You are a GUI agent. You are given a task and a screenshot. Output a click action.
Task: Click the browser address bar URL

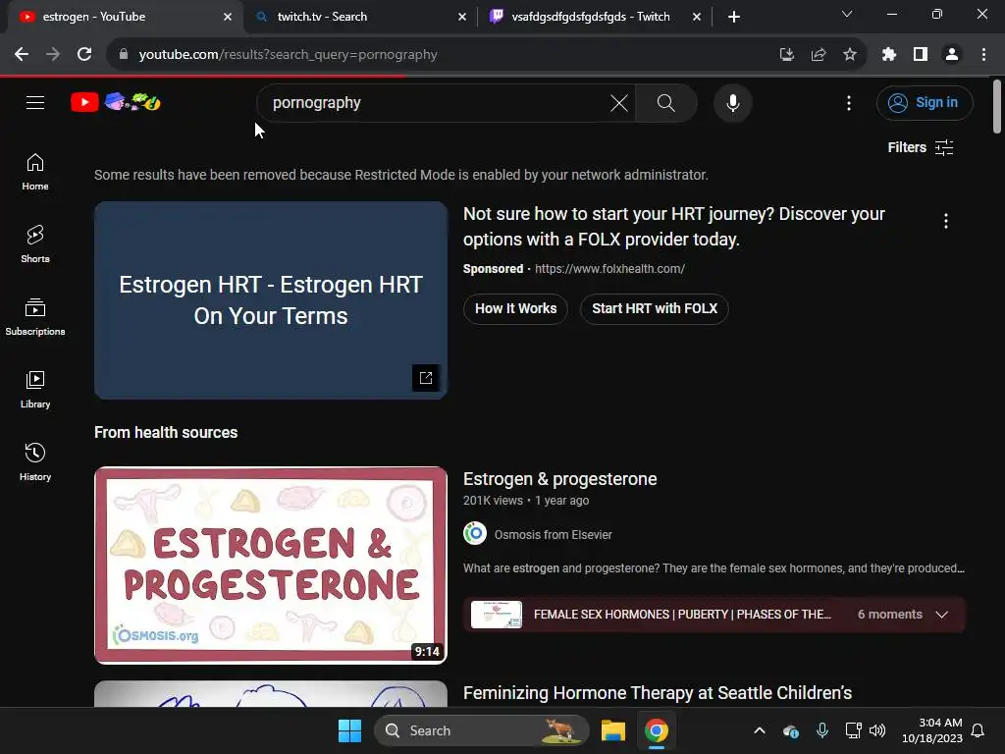click(288, 55)
